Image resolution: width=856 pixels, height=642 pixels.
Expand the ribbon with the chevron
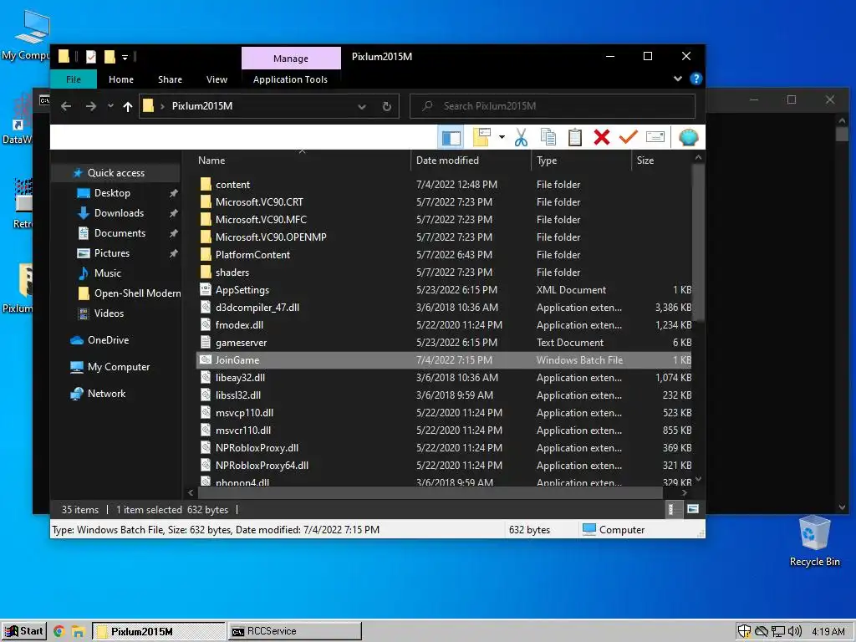677,79
